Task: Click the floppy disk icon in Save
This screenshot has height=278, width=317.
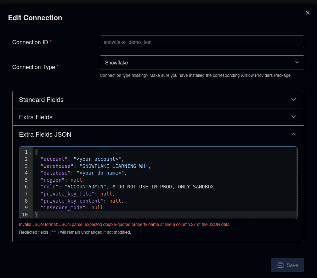Action: pyautogui.click(x=280, y=265)
